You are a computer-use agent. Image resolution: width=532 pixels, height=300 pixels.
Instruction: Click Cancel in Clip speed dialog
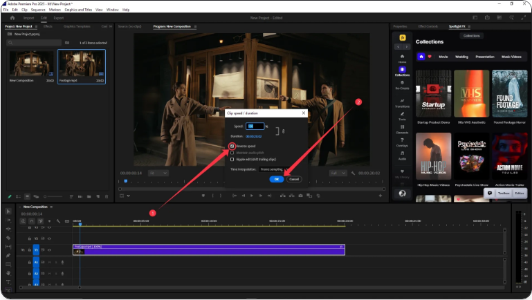[x=294, y=179]
